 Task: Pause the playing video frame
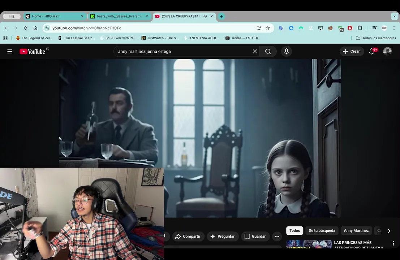(x=200, y=138)
